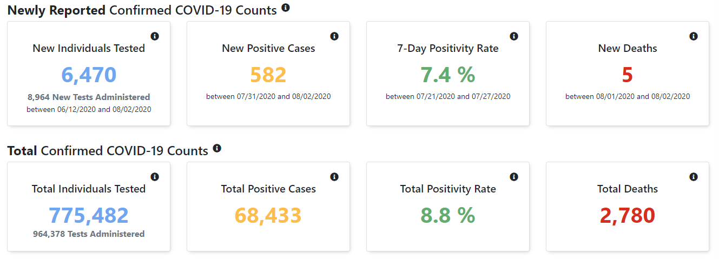Show info for Total Positive Cases
The width and height of the screenshot is (719, 259).
tap(334, 177)
